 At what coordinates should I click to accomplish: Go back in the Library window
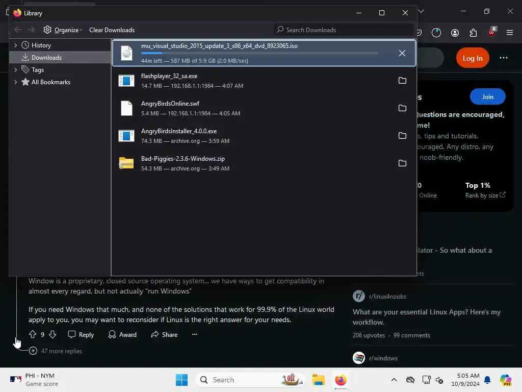[x=18, y=30]
